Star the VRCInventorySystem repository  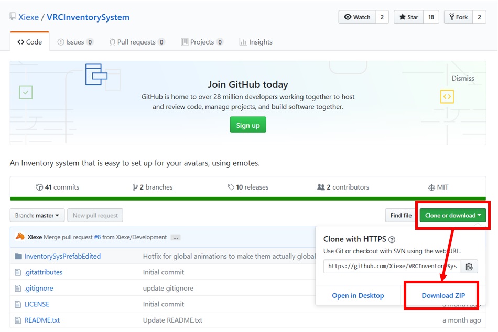[x=408, y=17]
